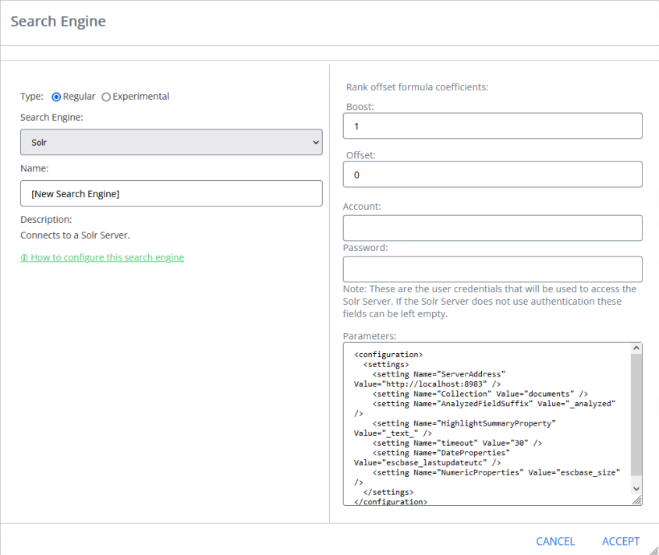Click the Parameters scrollbar up arrow
This screenshot has height=555, width=659.
tap(636, 348)
